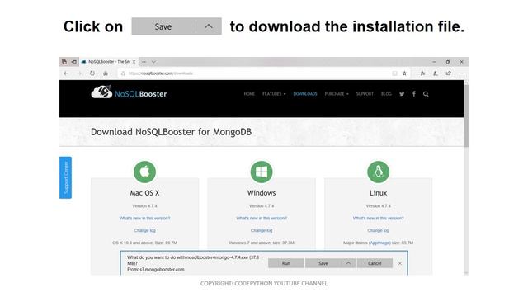Open the tab preview icon beside the tab
Screen dimensions: 528x297
coord(73,62)
